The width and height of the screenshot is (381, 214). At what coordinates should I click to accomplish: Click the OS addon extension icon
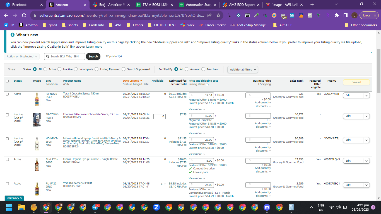coord(292,15)
